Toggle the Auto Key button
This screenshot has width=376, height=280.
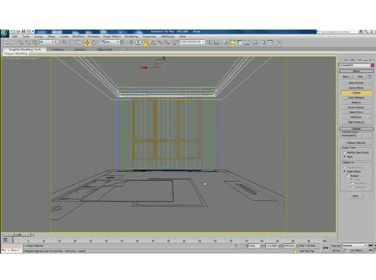tap(336, 245)
